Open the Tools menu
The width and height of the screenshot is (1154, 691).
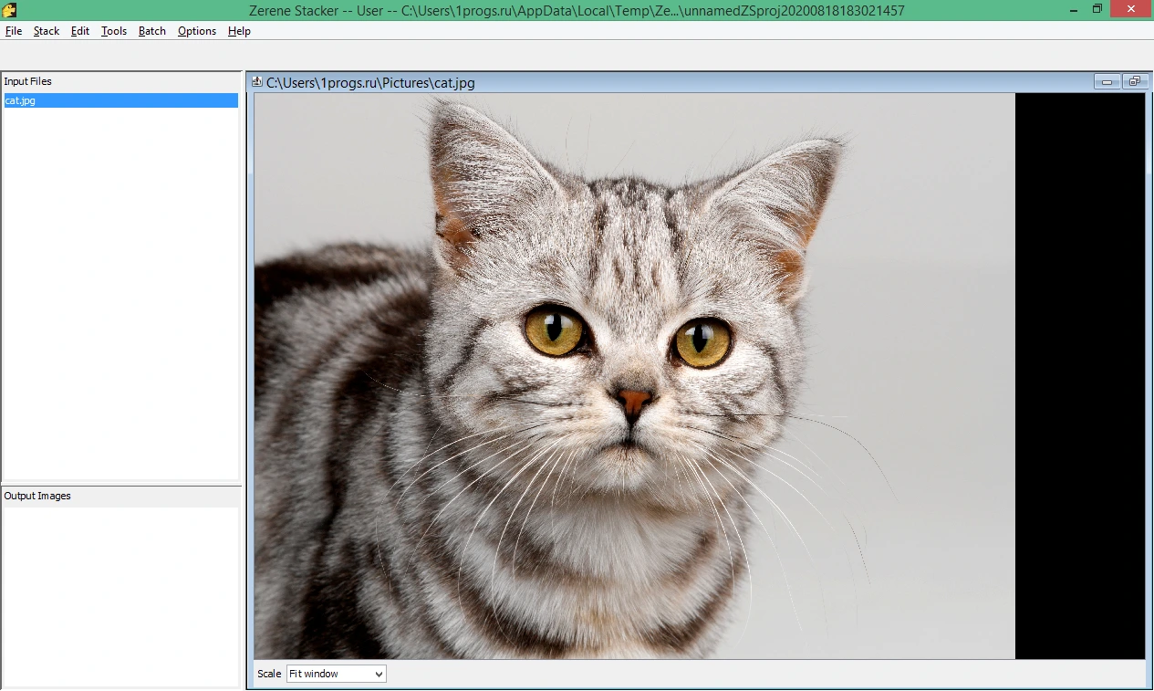114,31
